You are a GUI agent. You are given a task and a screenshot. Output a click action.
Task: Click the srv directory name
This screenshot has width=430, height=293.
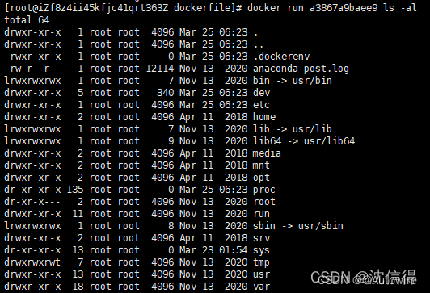coord(261,237)
